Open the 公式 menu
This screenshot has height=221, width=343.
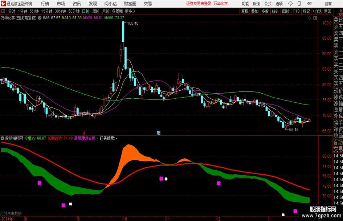click(x=268, y=4)
